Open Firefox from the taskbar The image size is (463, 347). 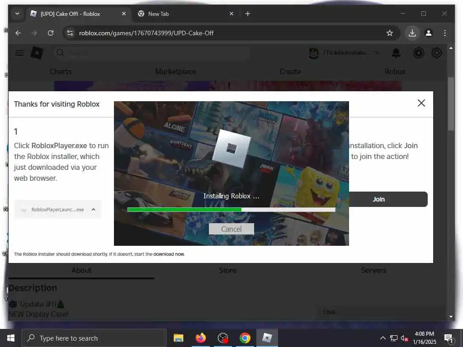(x=200, y=338)
